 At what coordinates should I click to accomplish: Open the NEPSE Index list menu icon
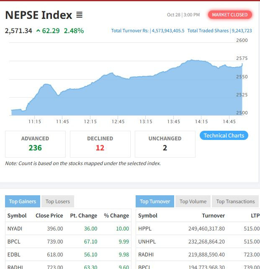[x=80, y=15]
